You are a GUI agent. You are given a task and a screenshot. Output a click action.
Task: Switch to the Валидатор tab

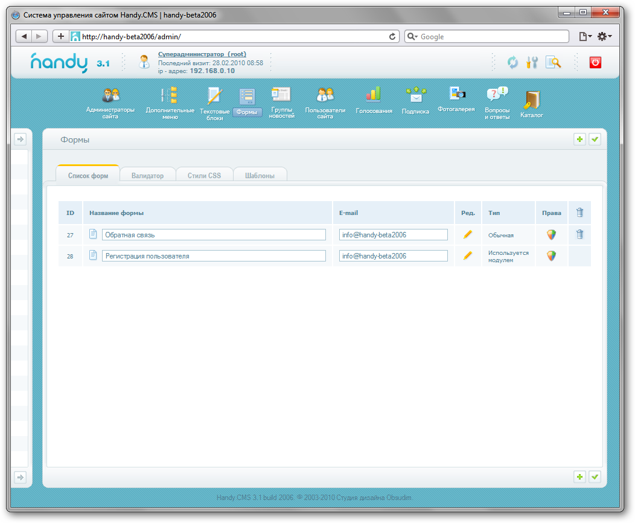point(147,176)
